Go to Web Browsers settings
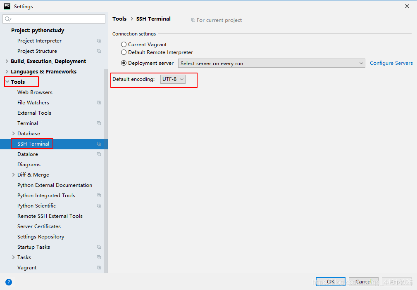This screenshot has height=290, width=417. point(35,92)
